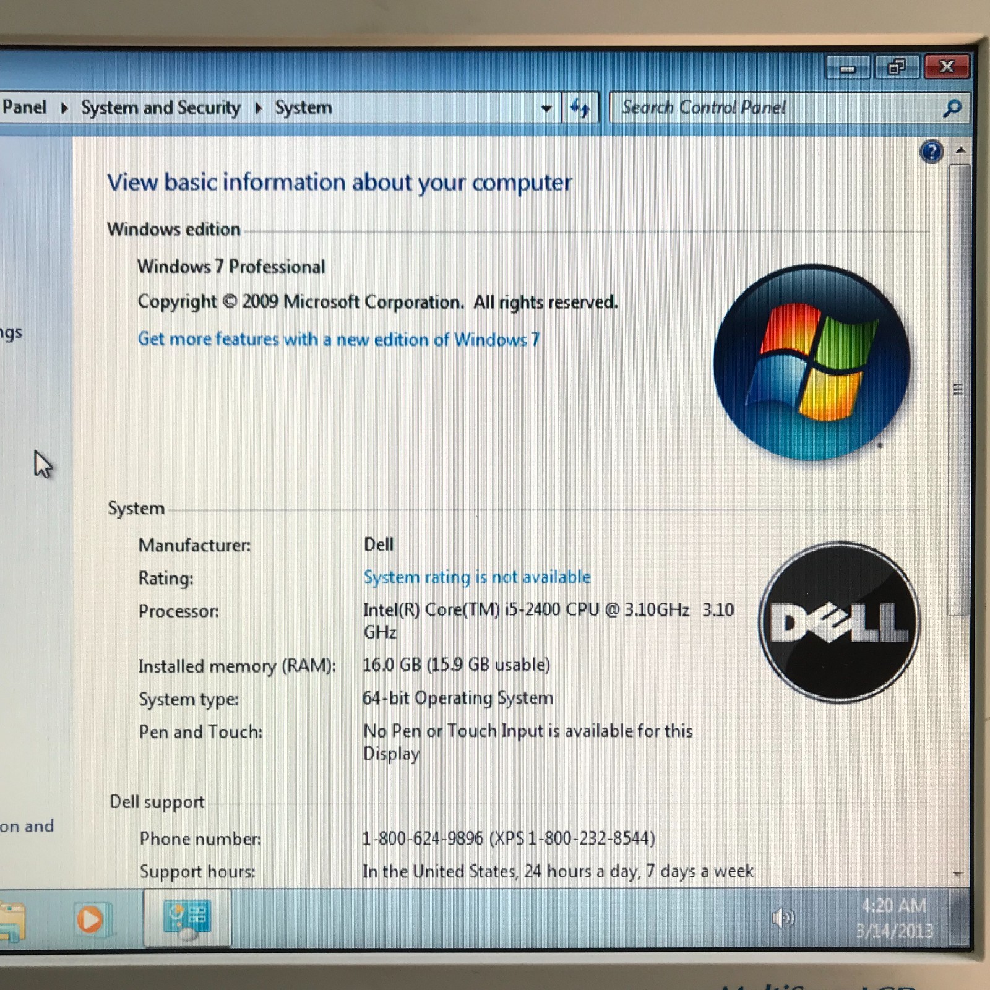Click the Windows logo orb image

coord(812,362)
